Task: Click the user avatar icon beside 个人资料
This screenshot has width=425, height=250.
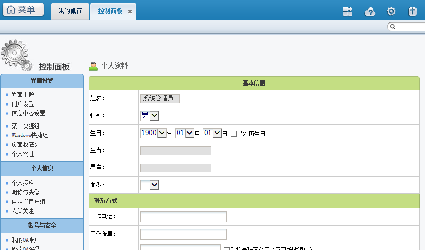Action: point(93,66)
